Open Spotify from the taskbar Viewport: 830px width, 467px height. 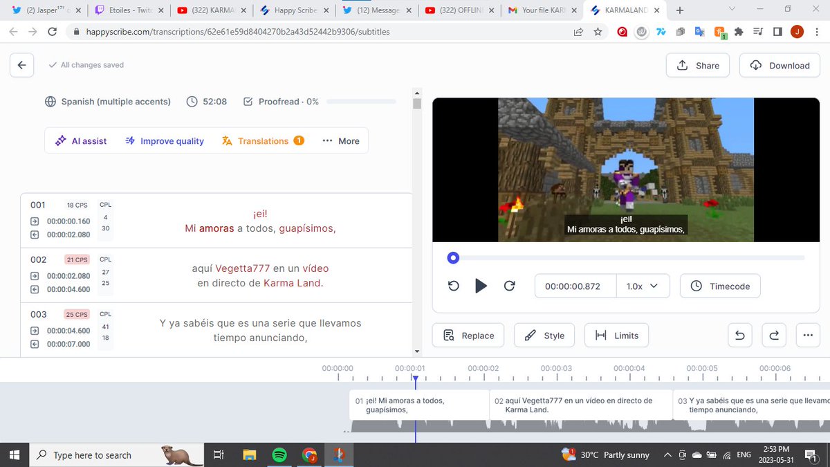point(279,455)
